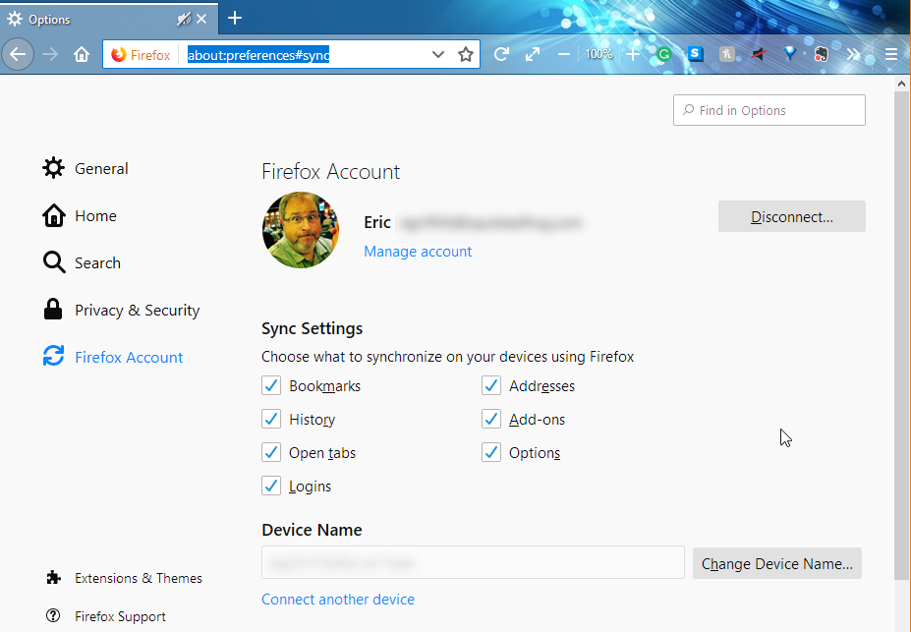Toggle the Open tabs sync checkbox
The width and height of the screenshot is (911, 632).
click(271, 452)
